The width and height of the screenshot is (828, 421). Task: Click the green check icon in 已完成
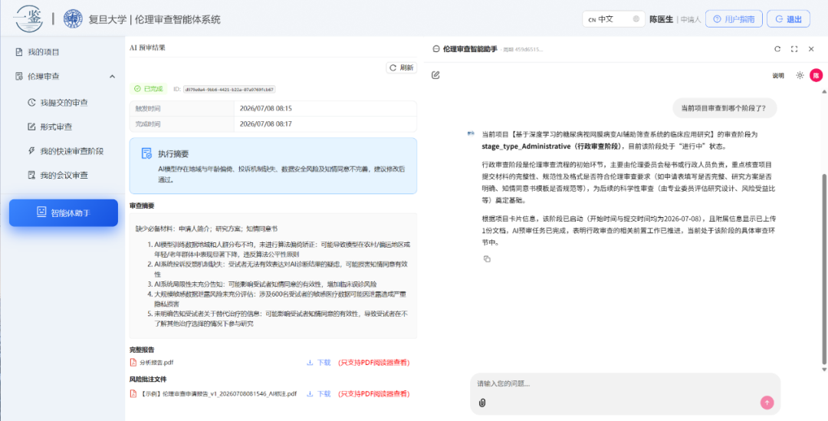point(137,89)
